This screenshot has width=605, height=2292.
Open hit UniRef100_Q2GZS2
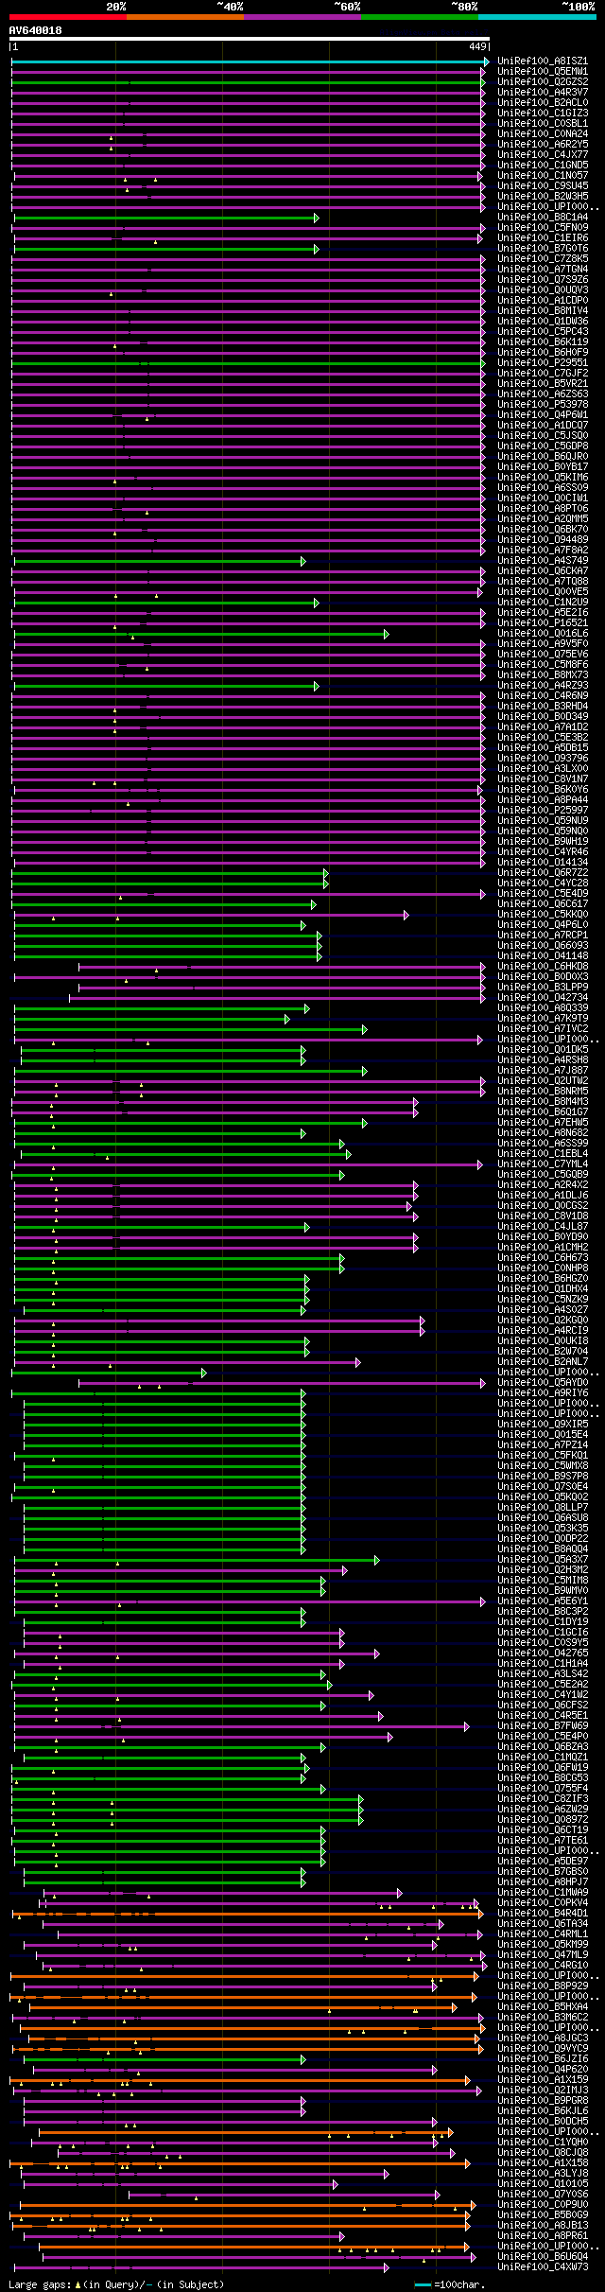pos(543,82)
